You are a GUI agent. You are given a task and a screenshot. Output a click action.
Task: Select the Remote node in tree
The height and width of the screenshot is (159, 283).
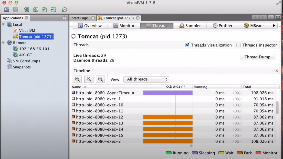pos(20,43)
